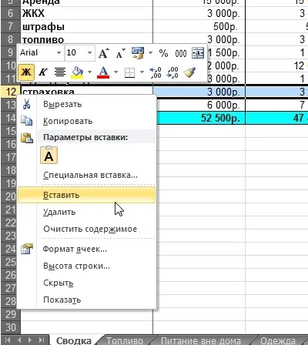Select row header 20
The image size is (308, 345).
pyautogui.click(x=10, y=196)
